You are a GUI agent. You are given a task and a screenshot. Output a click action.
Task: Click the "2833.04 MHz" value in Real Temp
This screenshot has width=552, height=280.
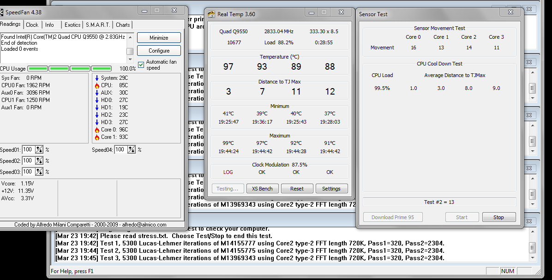[279, 31]
